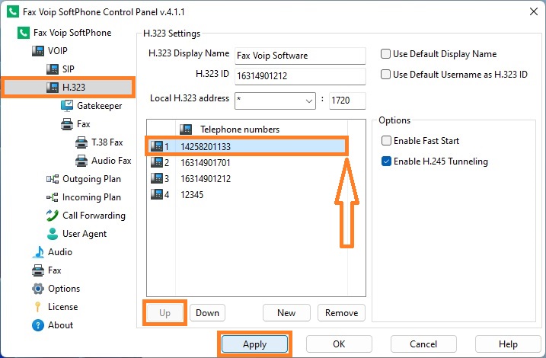Image resolution: width=546 pixels, height=358 pixels.
Task: Select Outgoing Plan tree item
Action: point(84,179)
